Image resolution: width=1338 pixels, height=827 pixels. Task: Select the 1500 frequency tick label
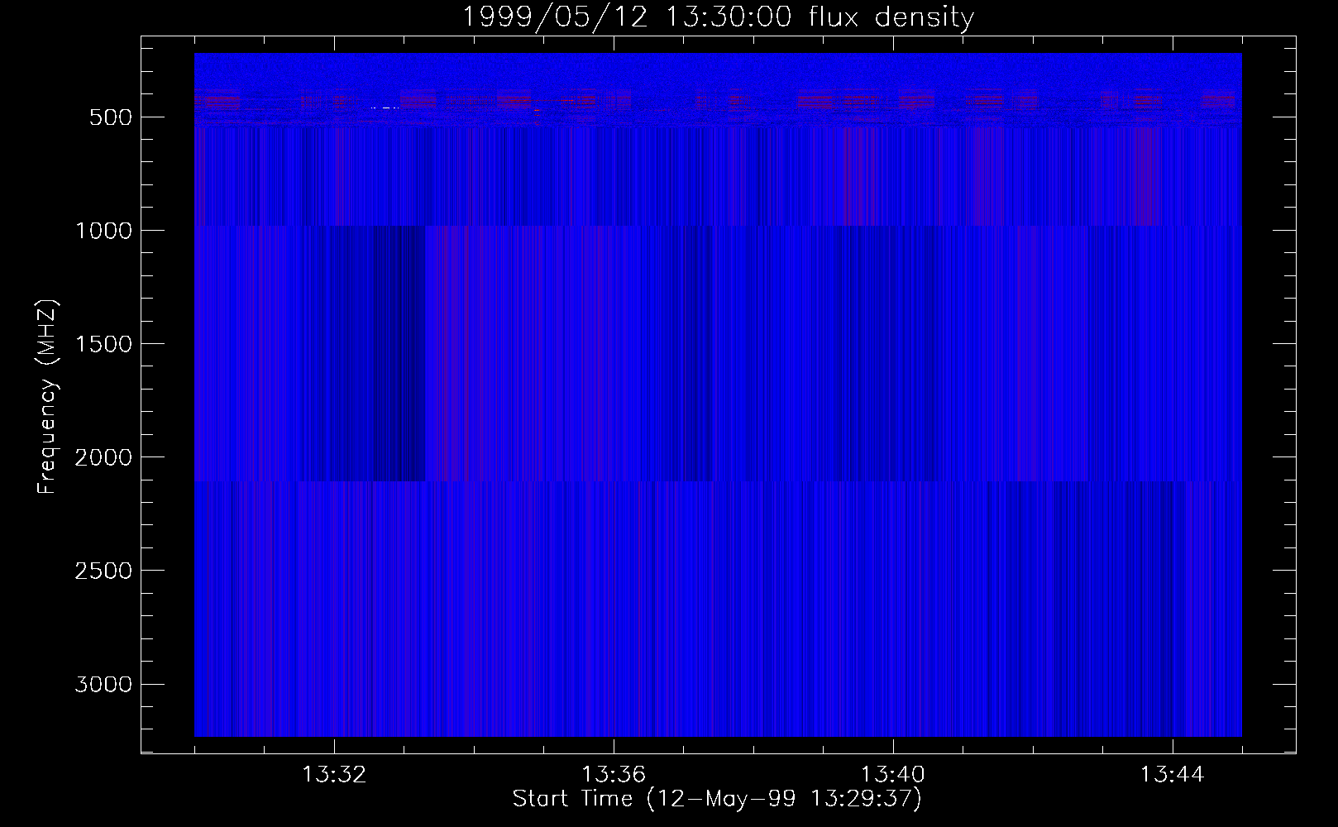point(103,344)
